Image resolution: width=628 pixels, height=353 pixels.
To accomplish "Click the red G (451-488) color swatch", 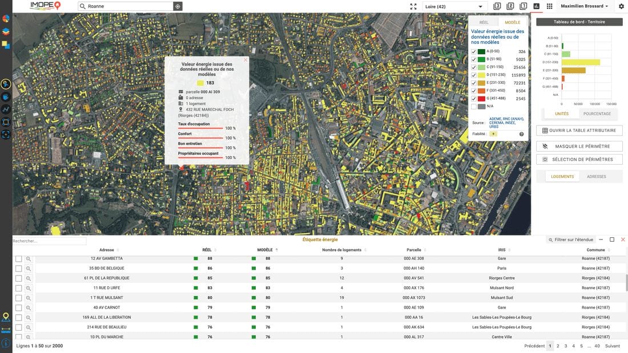I will (481, 99).
